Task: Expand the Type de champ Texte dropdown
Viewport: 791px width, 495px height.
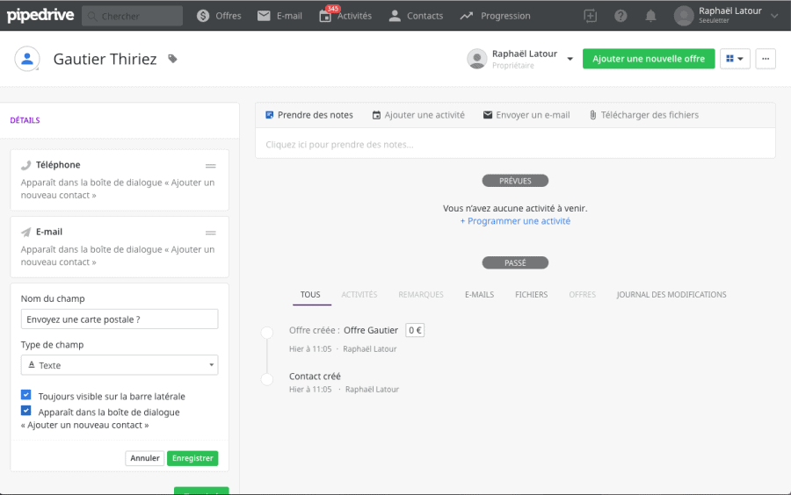Action: pos(120,365)
